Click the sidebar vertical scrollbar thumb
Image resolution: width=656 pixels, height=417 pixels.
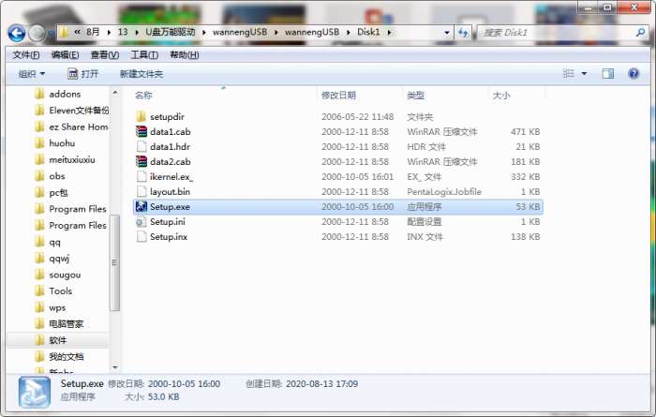114,262
